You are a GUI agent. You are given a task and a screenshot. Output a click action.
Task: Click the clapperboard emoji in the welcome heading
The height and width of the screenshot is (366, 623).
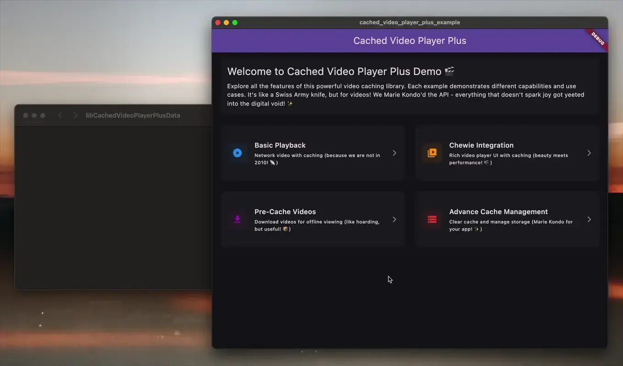coord(450,71)
